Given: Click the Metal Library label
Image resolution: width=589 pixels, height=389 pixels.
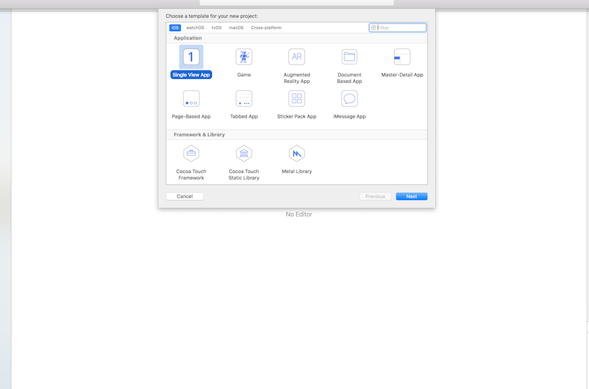Looking at the screenshot, I should (x=297, y=172).
